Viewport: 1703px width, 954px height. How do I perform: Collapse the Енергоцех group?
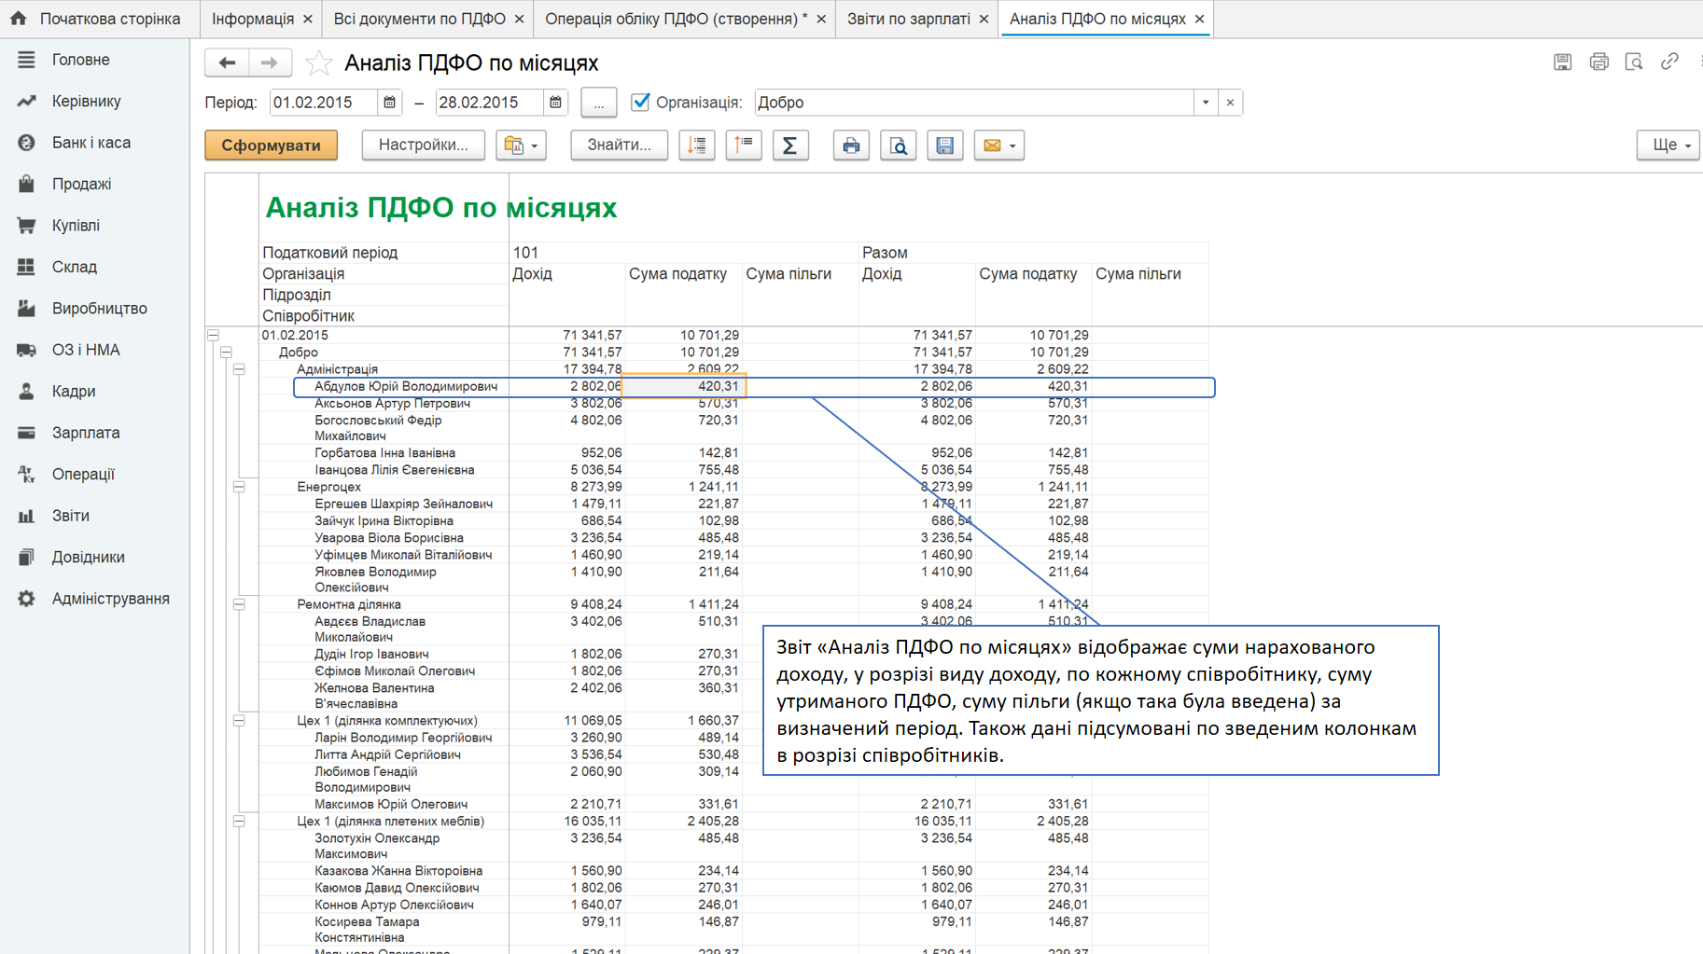point(240,487)
